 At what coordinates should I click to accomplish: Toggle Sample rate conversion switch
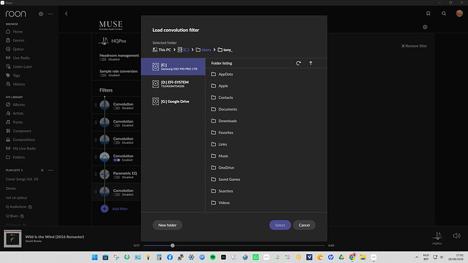click(103, 75)
